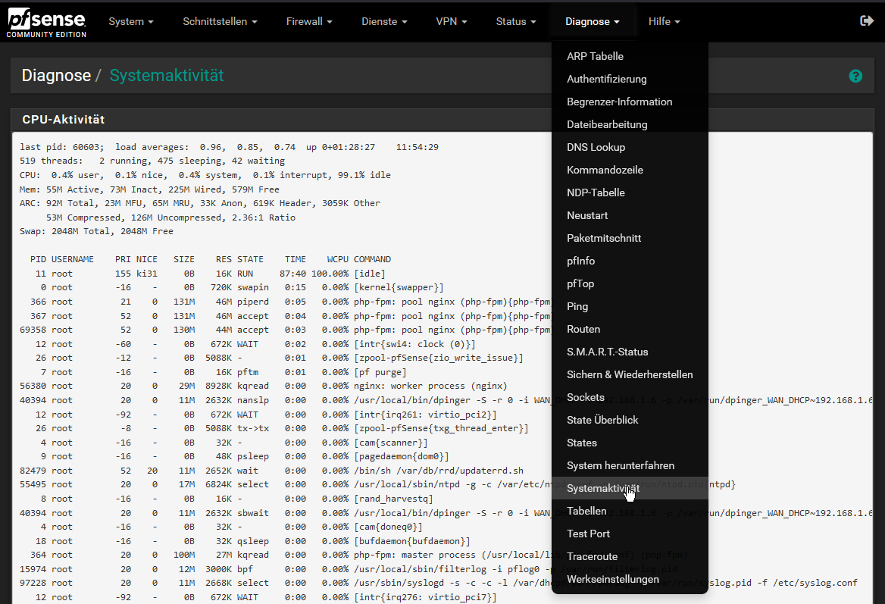885x604 pixels.
Task: Select Sockets in the menu
Action: tap(630, 397)
